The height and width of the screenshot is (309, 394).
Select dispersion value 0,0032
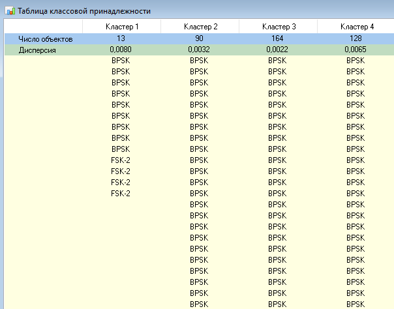click(x=199, y=50)
